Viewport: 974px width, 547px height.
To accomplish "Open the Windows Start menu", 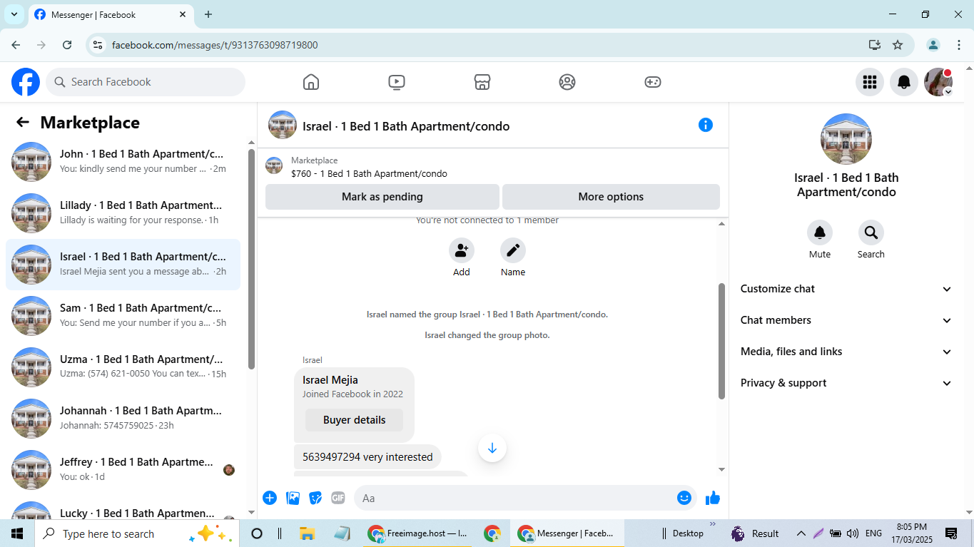I will tap(17, 533).
